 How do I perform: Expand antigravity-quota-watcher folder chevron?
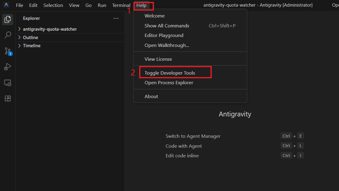[20, 29]
